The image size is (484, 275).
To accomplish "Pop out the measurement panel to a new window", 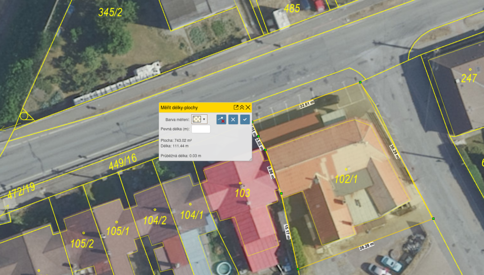I will 236,107.
